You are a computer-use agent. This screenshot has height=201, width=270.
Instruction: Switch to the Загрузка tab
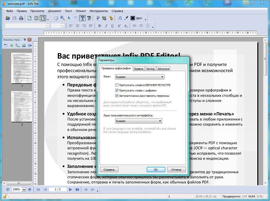click(x=163, y=69)
